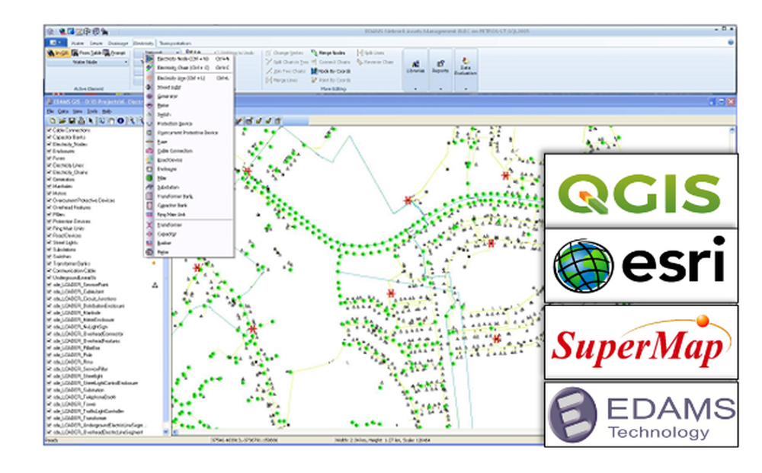Click Open folder icon in GIS toolbar

[62, 120]
